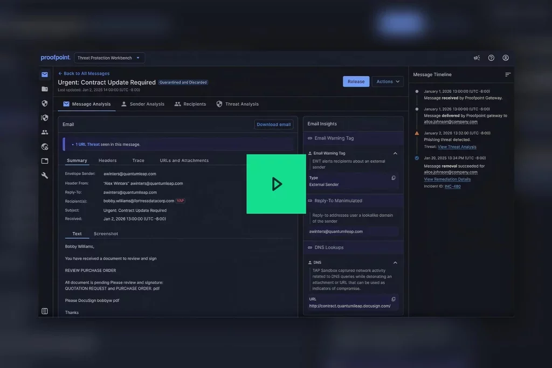Click the DNS Lookups section header
552x368 pixels.
coord(353,248)
